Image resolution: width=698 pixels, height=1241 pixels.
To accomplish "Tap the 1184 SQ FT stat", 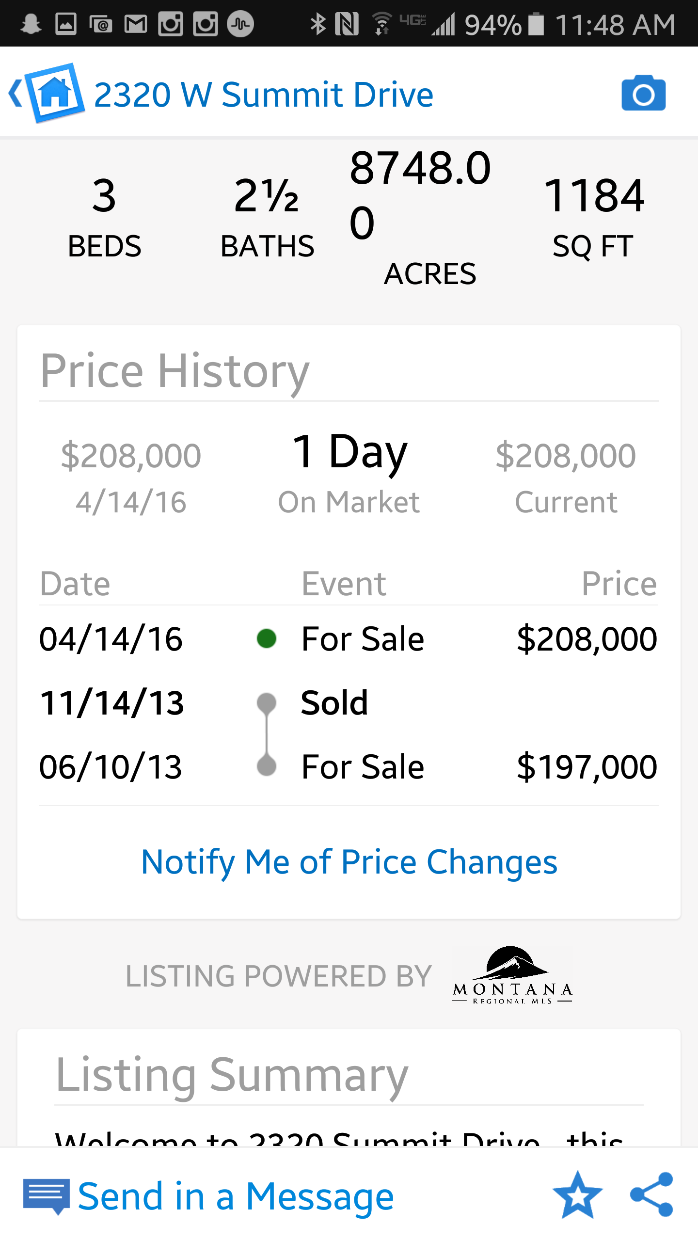I will (x=593, y=217).
